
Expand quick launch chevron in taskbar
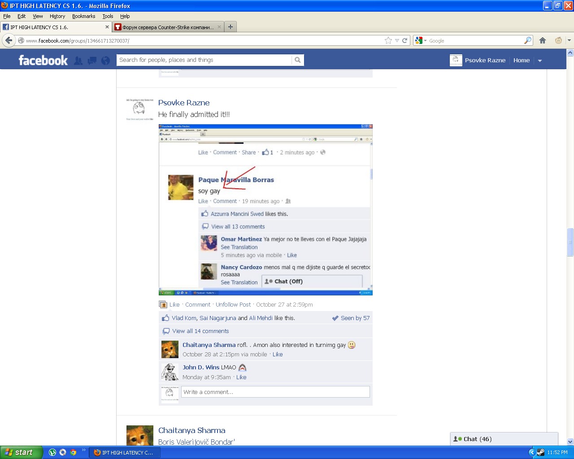83,450
